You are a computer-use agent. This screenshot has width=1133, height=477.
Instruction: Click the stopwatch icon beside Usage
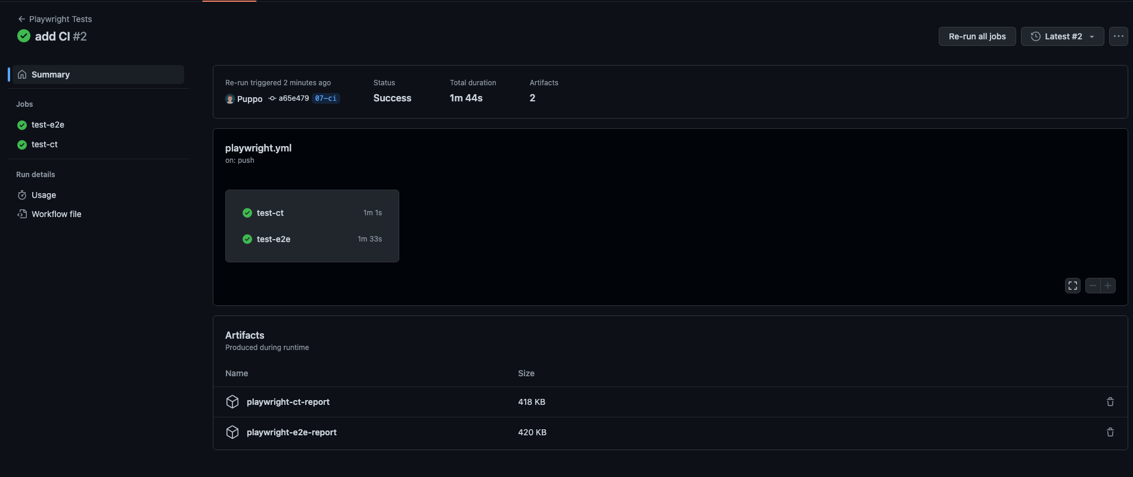coord(22,195)
